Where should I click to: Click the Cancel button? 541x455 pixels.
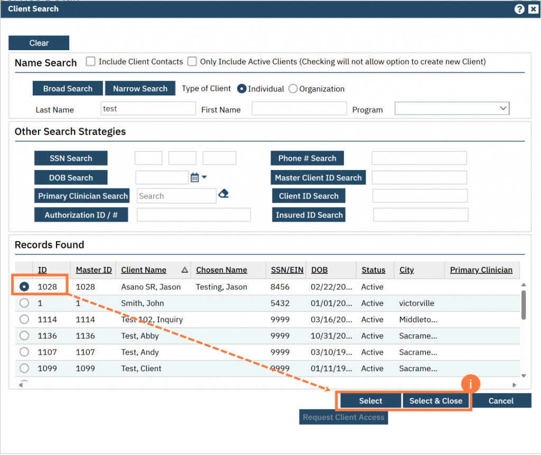pyautogui.click(x=501, y=401)
